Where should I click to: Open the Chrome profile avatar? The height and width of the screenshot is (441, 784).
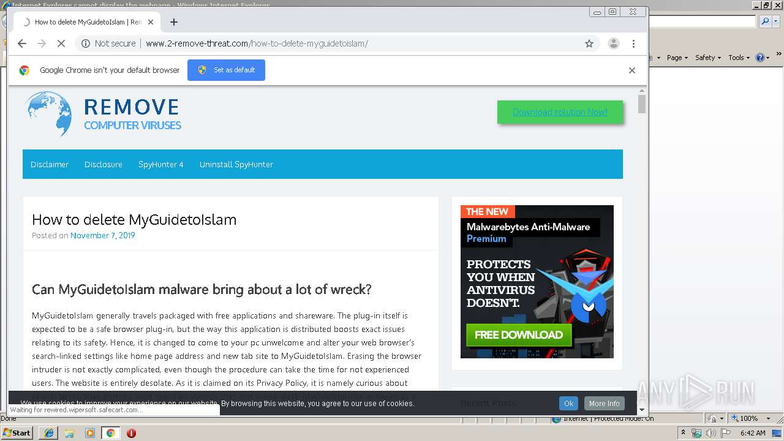tap(613, 43)
